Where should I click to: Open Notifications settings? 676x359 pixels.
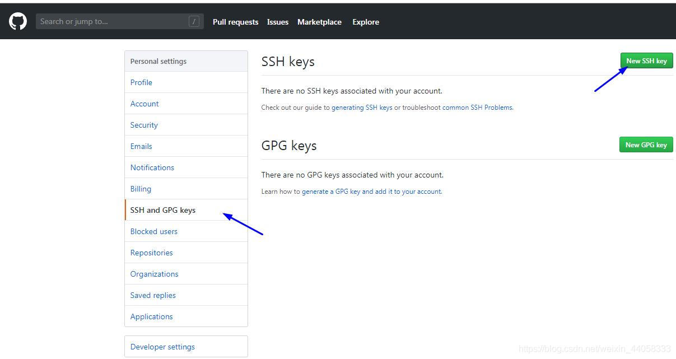click(152, 167)
